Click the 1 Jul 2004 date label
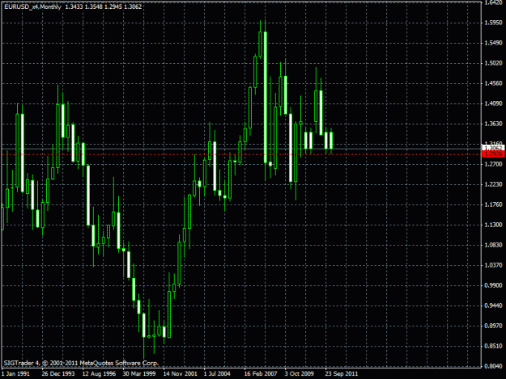The image size is (506, 379). click(x=217, y=374)
